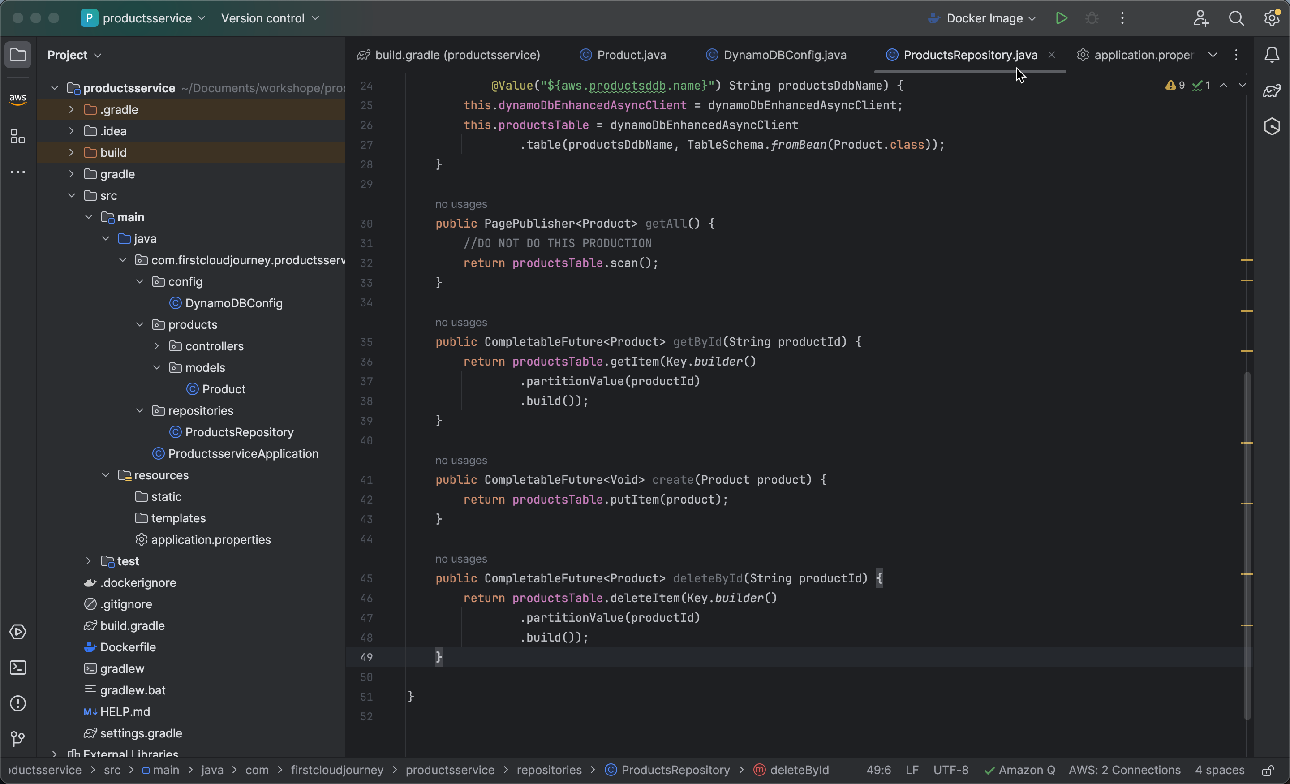
Task: Open the AWS Toolkit sidebar icon
Action: click(x=18, y=99)
